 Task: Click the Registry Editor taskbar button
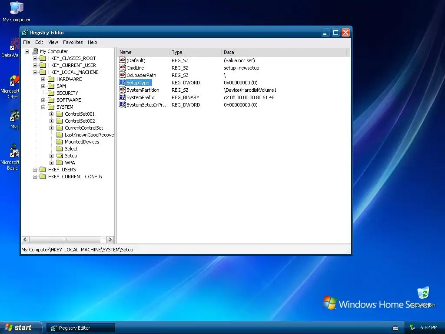[x=80, y=328]
